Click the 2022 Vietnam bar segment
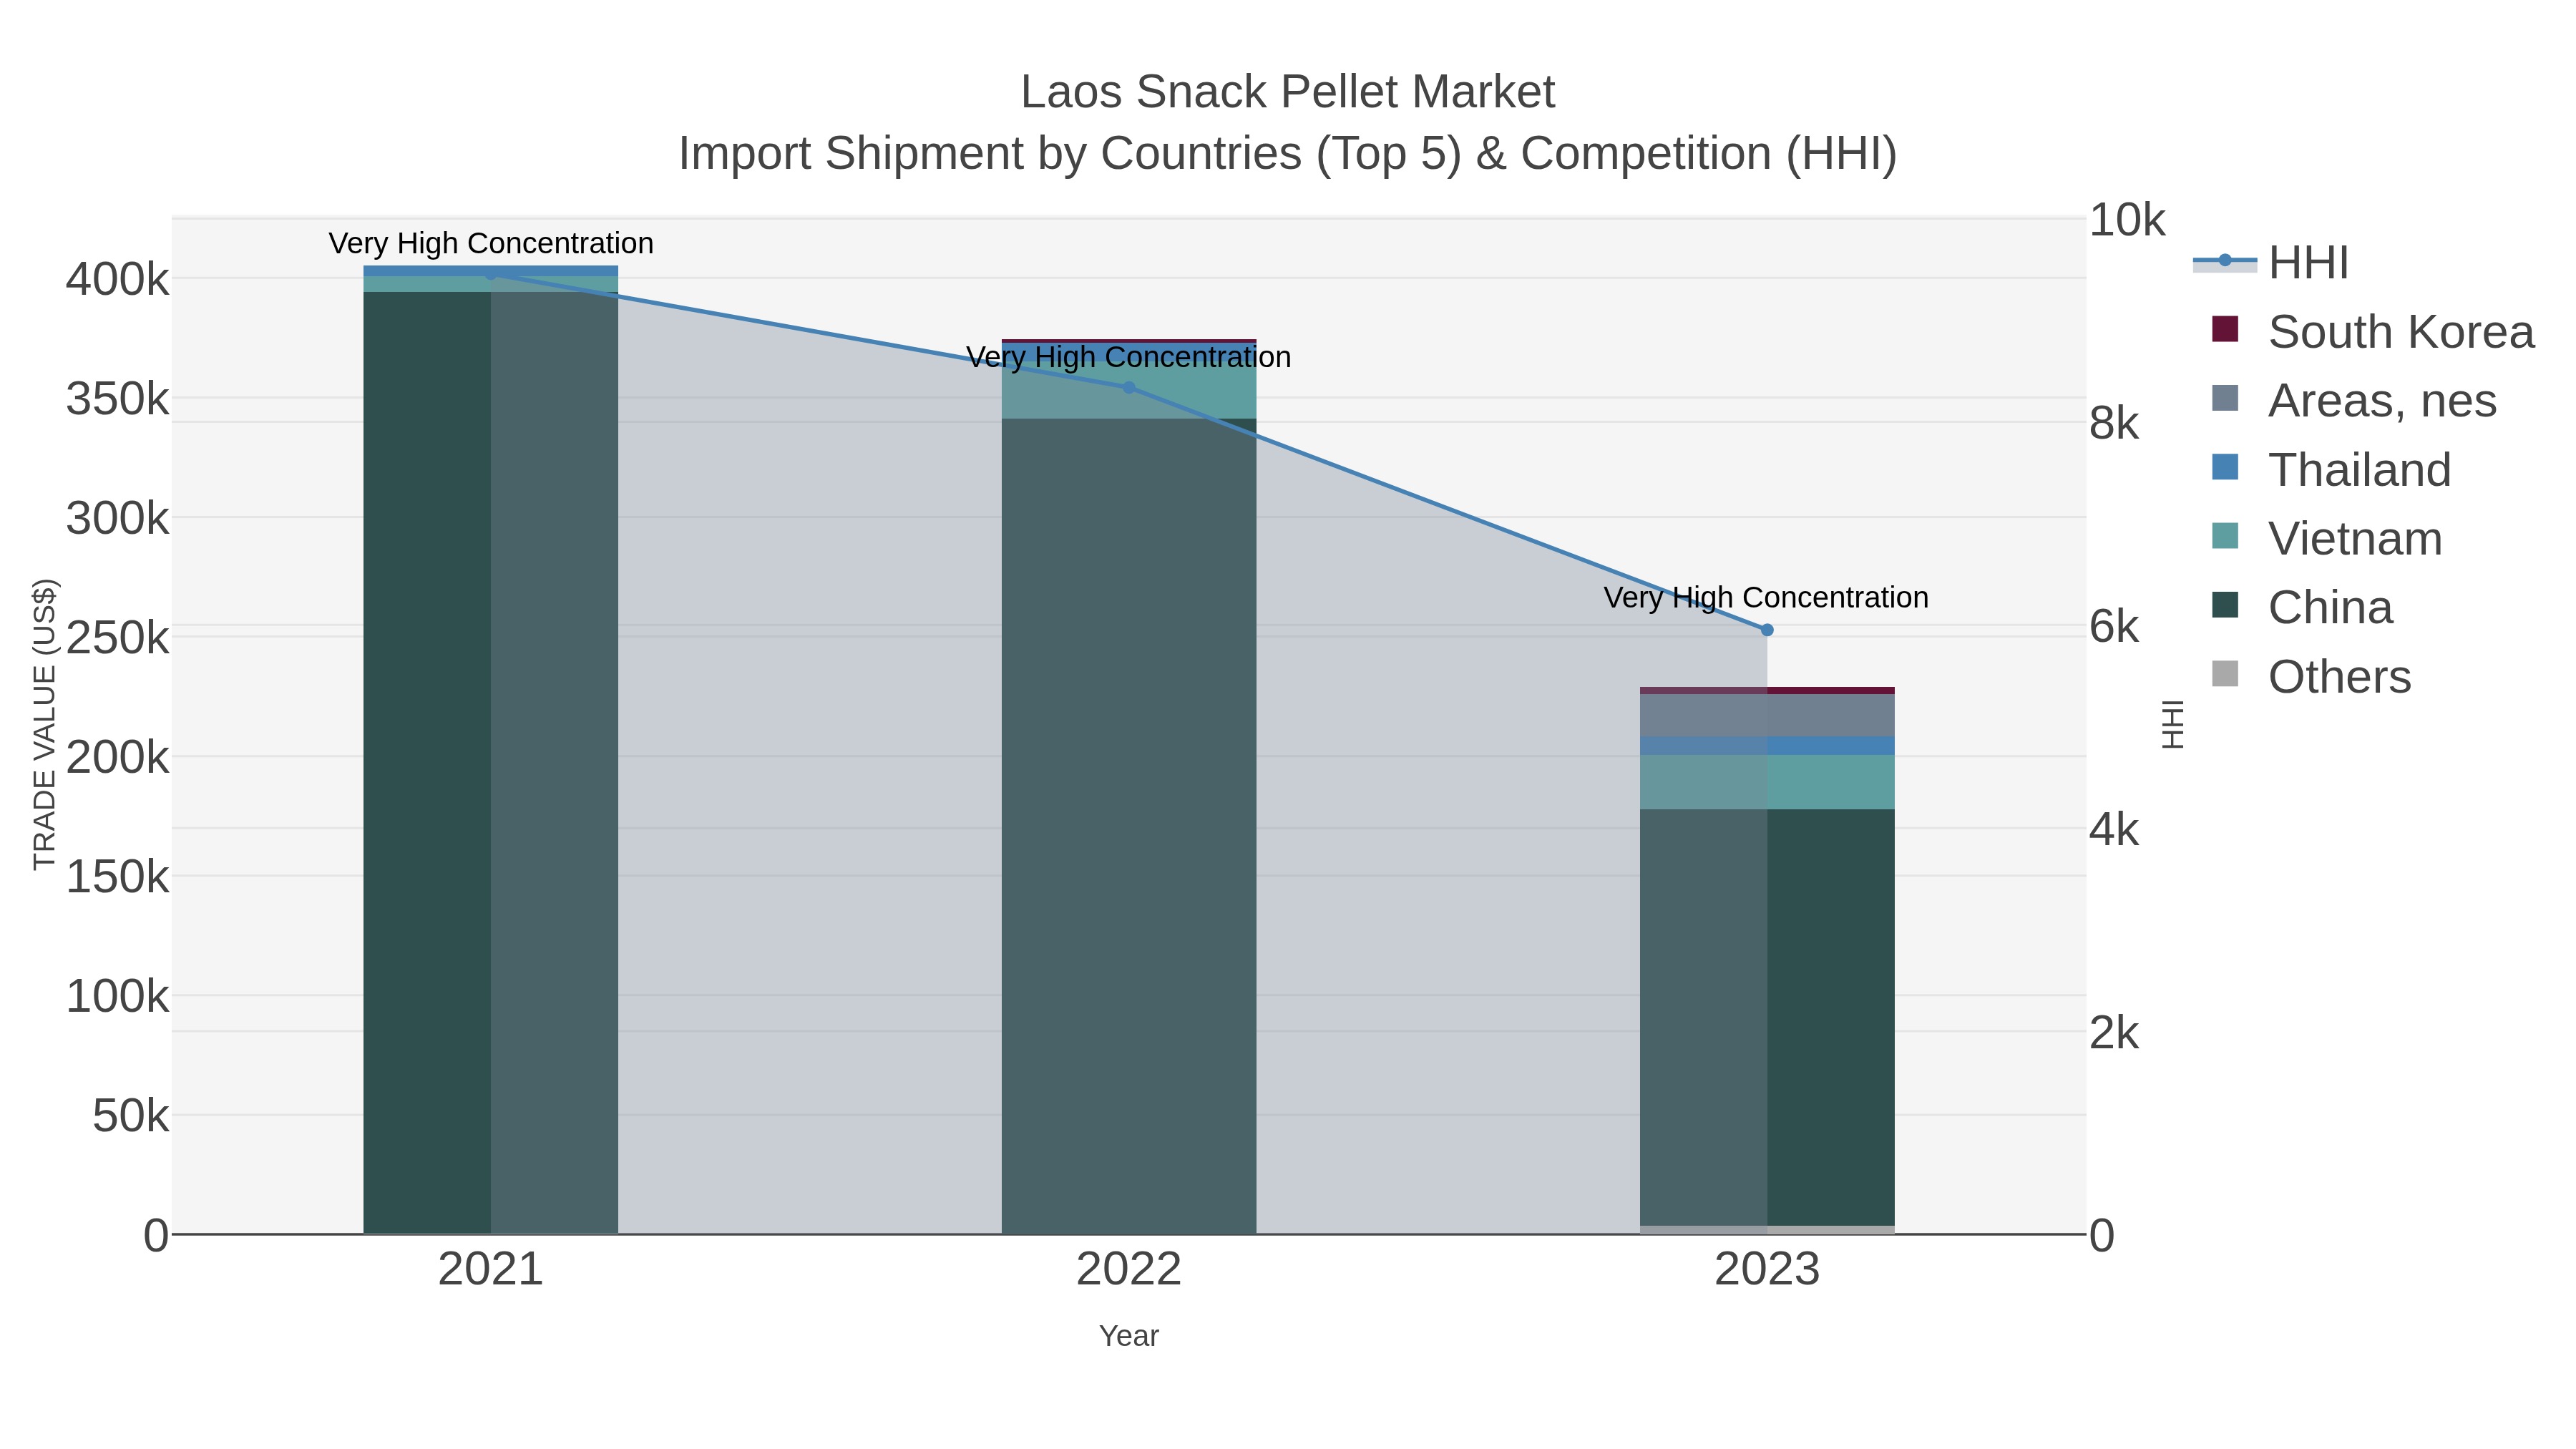The height and width of the screenshot is (1449, 2576). 1129,390
